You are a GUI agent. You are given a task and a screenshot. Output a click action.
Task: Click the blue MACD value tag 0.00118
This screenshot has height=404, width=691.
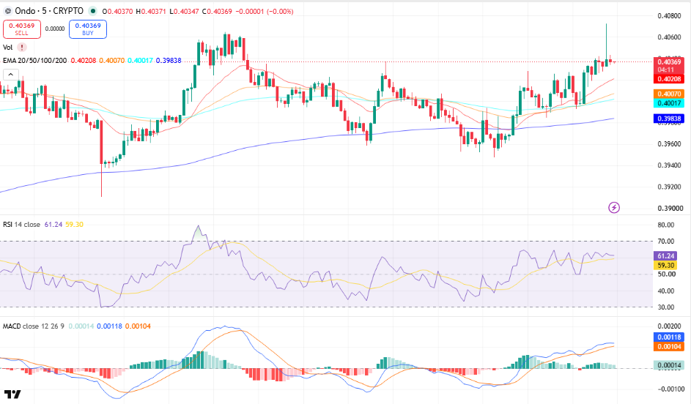coord(669,337)
